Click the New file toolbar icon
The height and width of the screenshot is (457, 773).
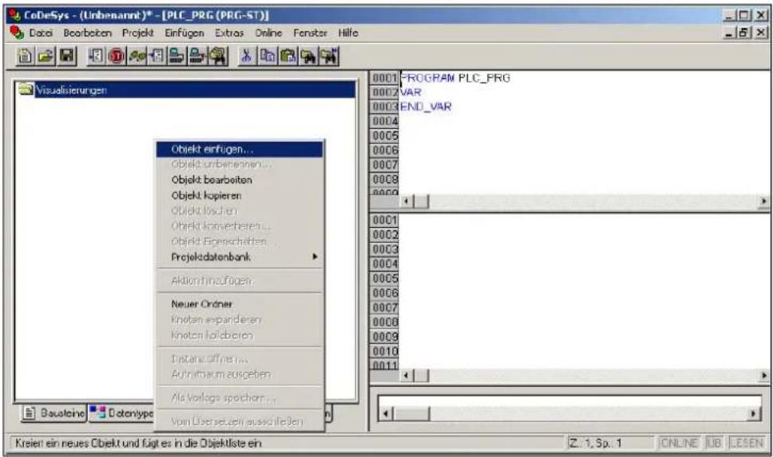25,56
